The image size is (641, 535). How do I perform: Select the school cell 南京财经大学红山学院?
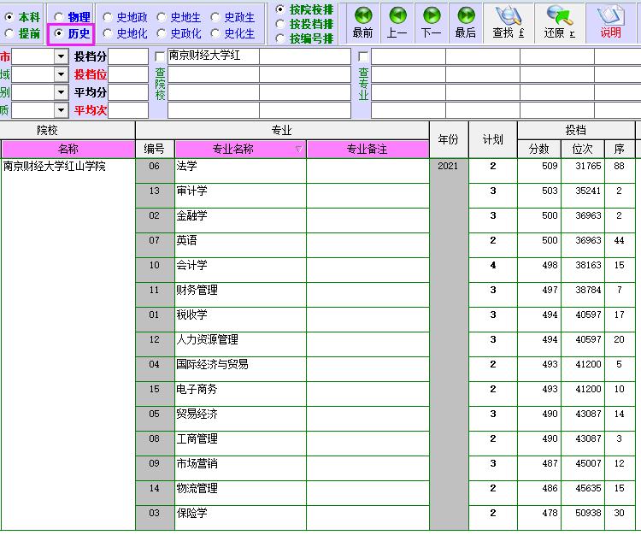pyautogui.click(x=68, y=344)
